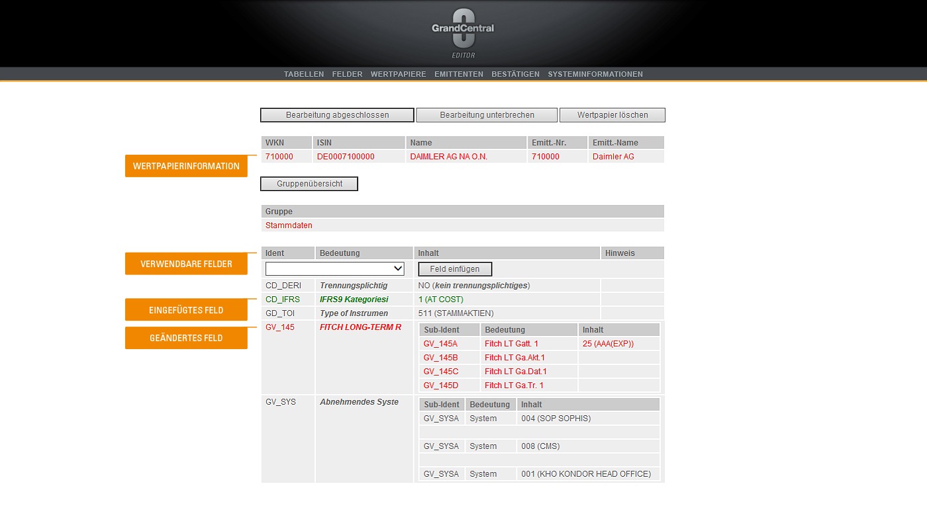Delete the security with Wertpapier löschen
Screen dimensions: 927x525
612,115
